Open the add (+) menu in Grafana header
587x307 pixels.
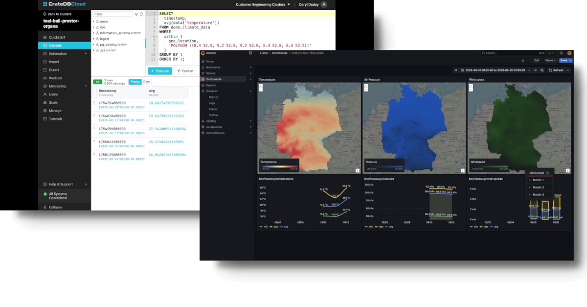(x=550, y=52)
